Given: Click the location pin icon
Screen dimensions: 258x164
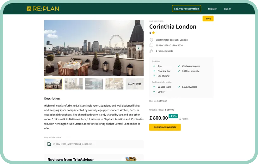Looking at the screenshot, I should point(151,40).
